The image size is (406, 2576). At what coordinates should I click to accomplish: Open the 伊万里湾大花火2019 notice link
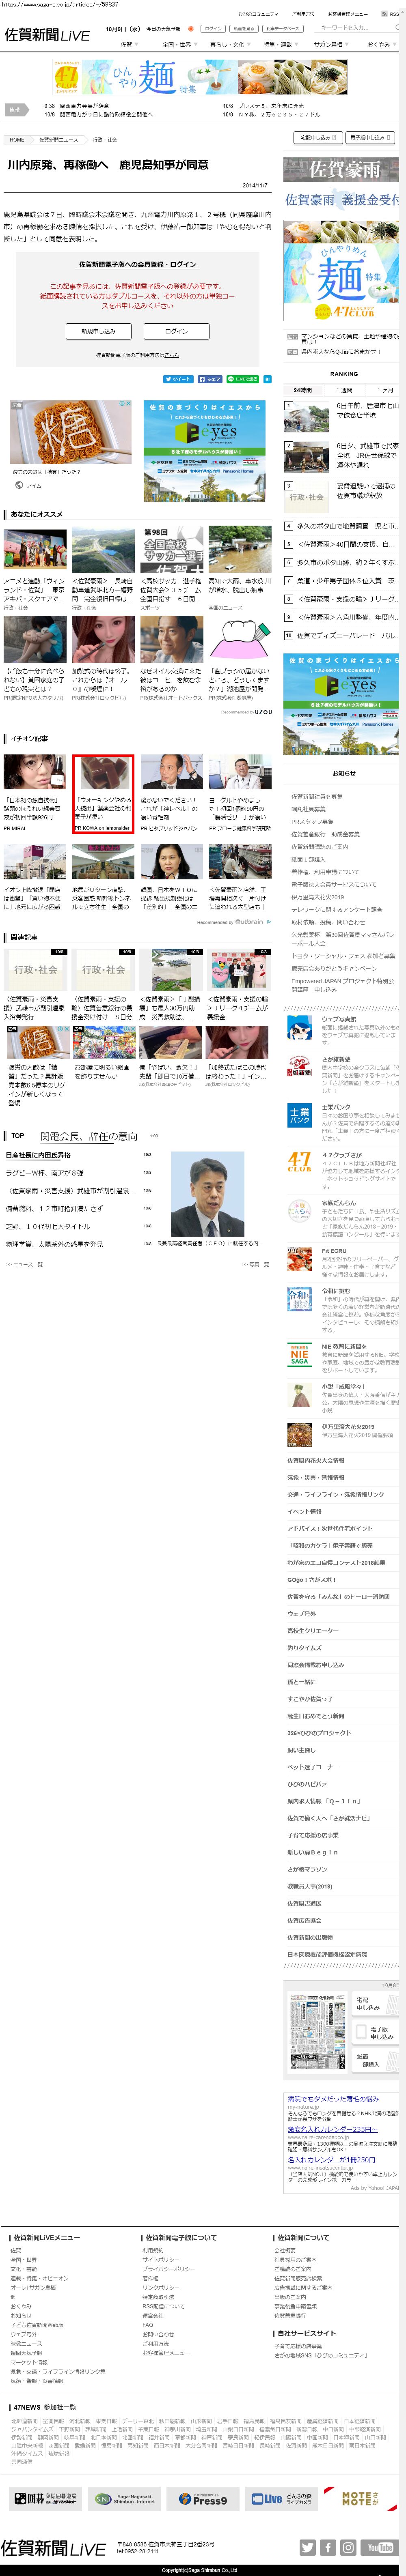(318, 897)
